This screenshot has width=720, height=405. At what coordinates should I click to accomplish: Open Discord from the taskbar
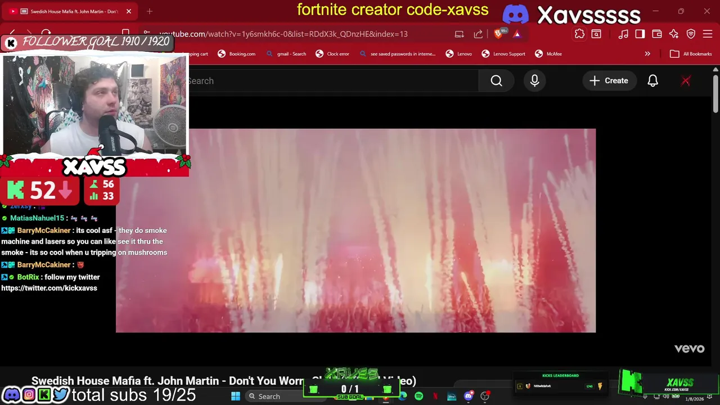tap(468, 397)
